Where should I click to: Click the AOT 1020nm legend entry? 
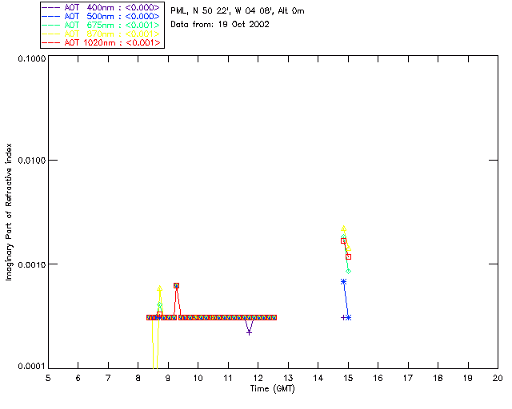(x=101, y=42)
